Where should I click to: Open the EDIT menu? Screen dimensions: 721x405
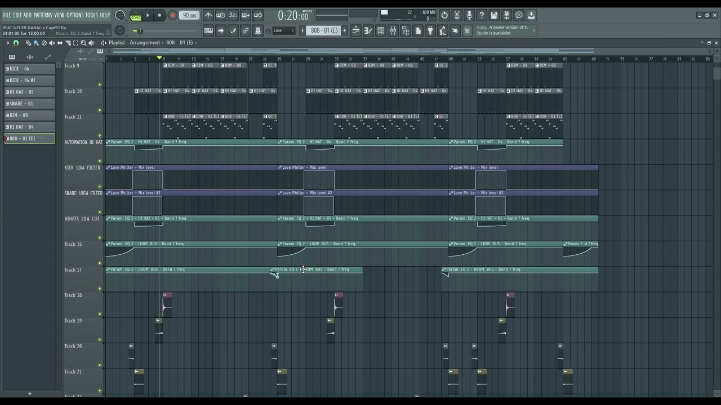(x=17, y=15)
